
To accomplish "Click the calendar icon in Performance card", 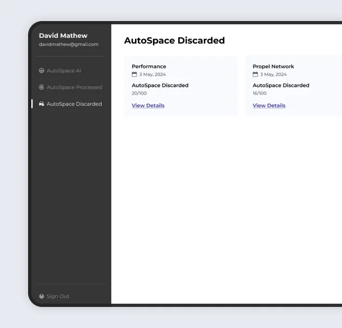I will point(135,75).
